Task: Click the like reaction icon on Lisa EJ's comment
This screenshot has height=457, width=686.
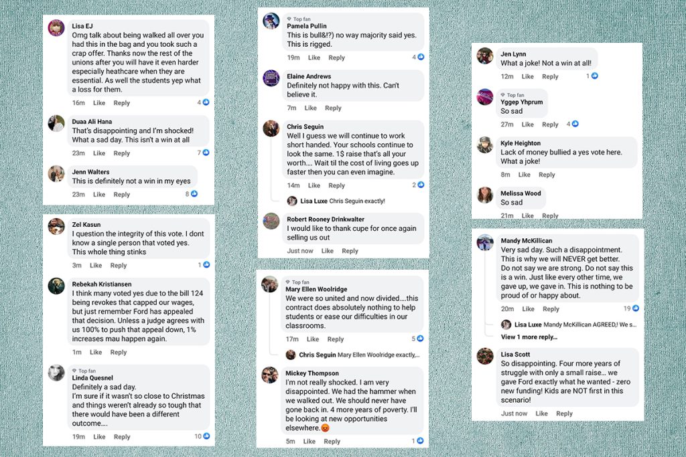Action: pyautogui.click(x=206, y=102)
